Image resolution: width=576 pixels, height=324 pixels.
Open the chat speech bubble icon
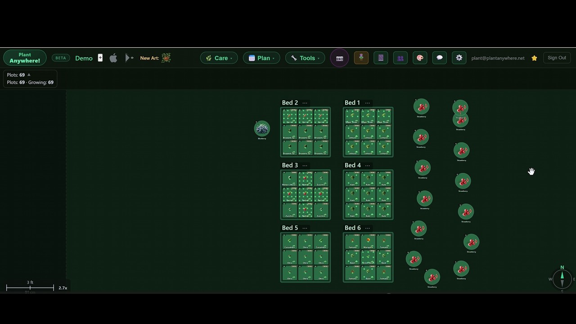(440, 58)
